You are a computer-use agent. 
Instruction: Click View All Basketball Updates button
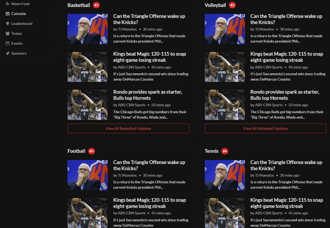click(x=128, y=128)
